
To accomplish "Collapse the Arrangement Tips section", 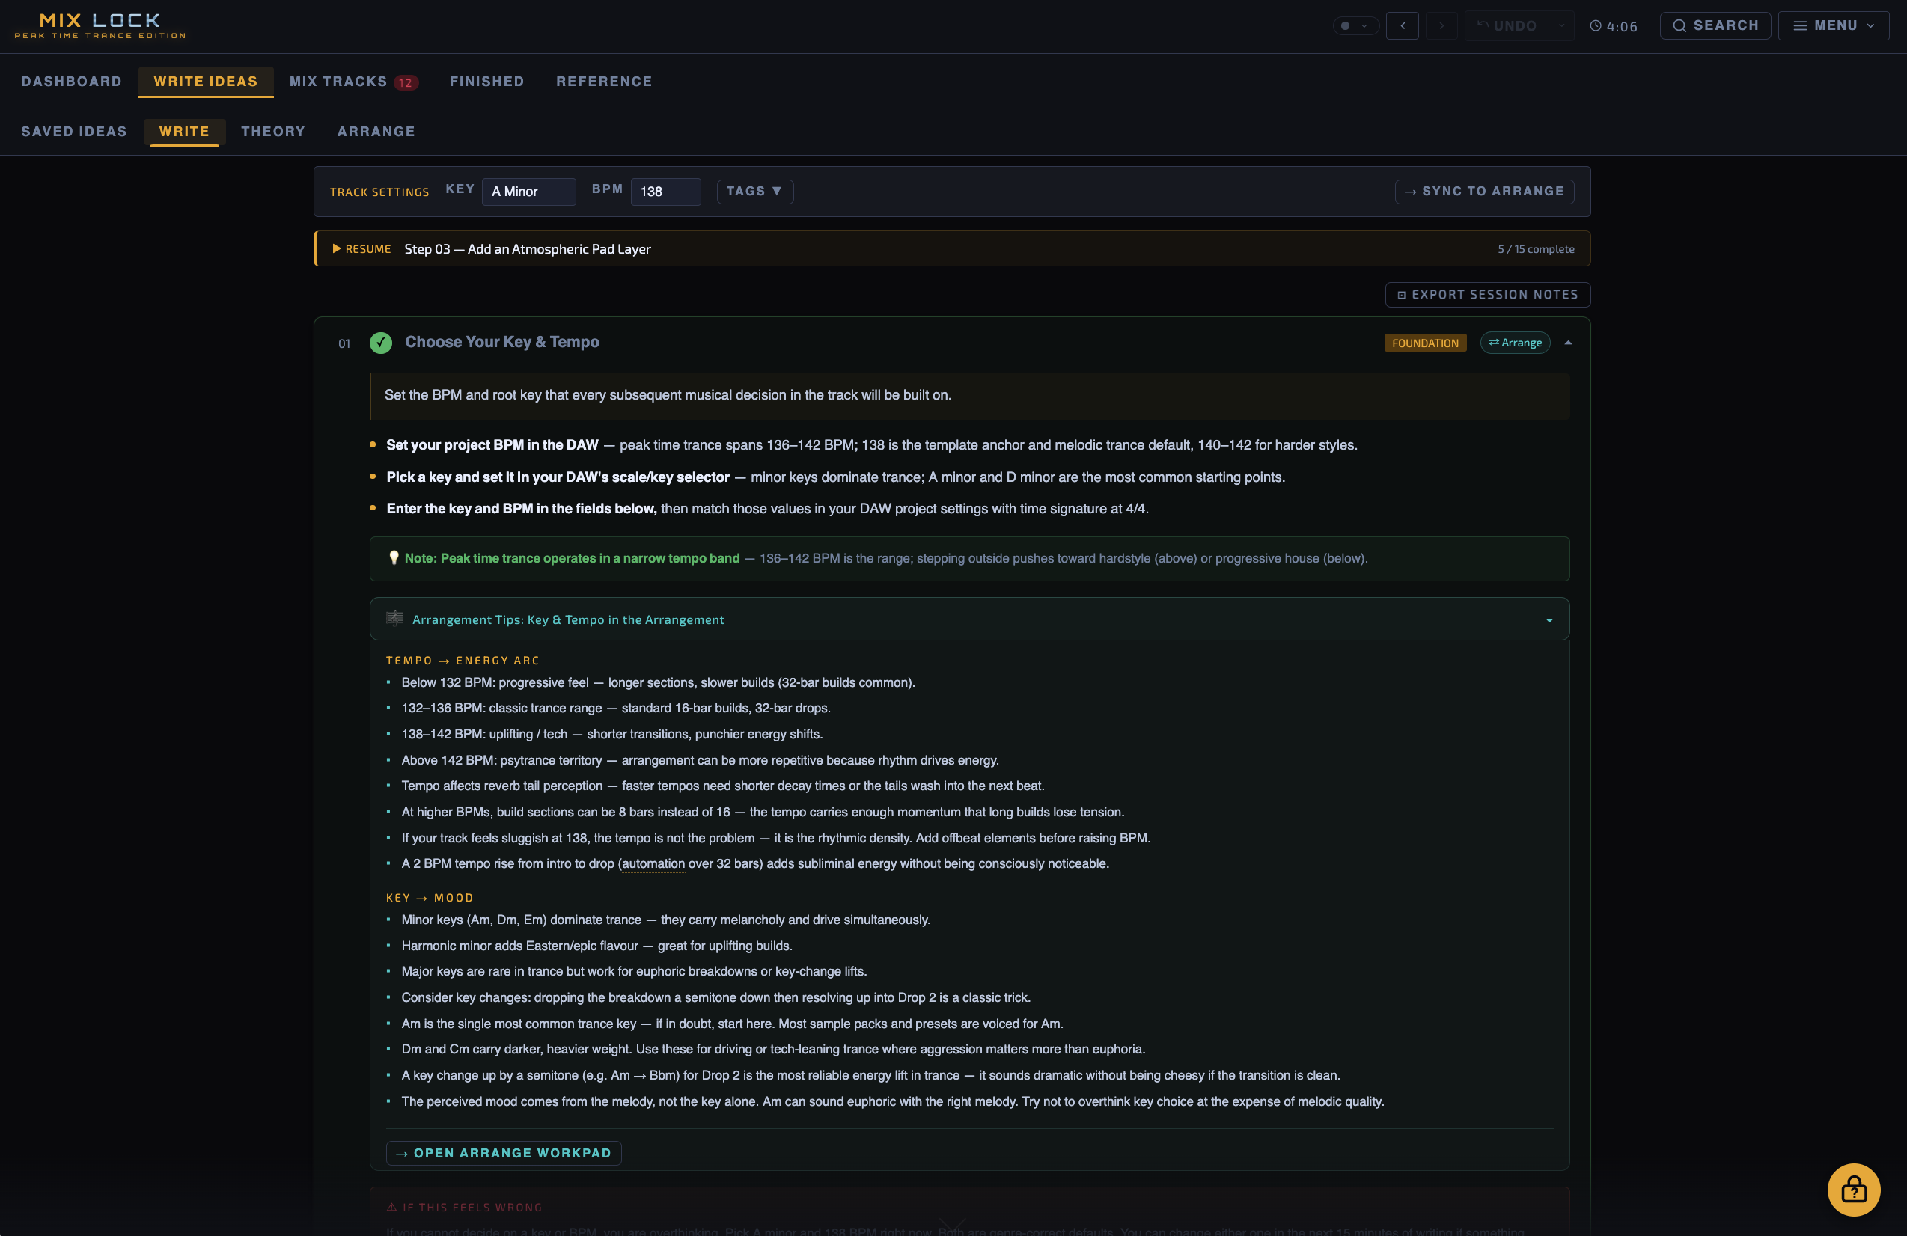I will tap(1549, 620).
